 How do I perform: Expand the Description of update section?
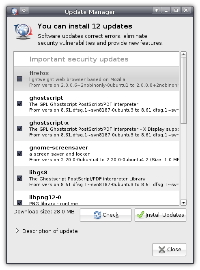(x=17, y=231)
